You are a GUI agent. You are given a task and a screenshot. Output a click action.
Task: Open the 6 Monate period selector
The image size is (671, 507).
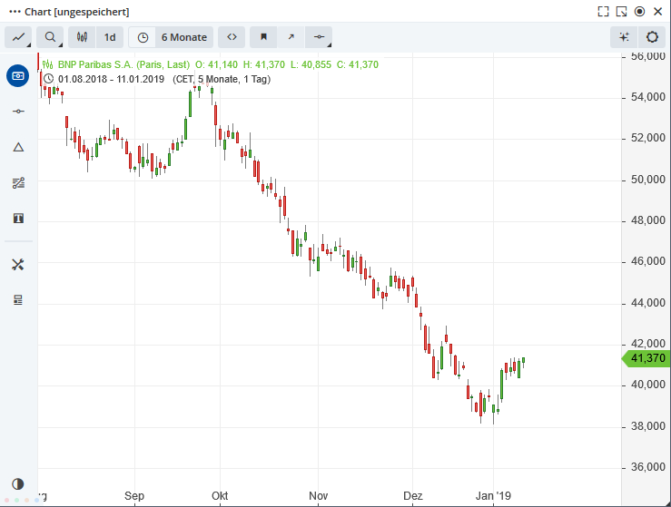point(183,37)
